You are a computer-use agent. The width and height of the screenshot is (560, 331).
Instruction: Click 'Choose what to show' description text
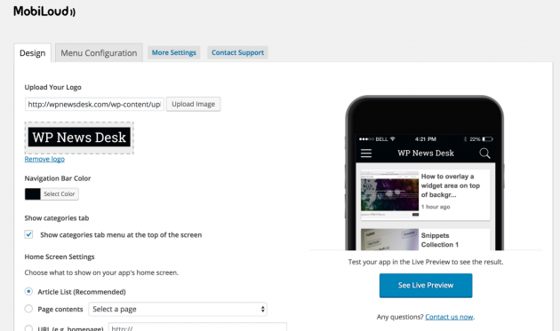pyautogui.click(x=101, y=272)
